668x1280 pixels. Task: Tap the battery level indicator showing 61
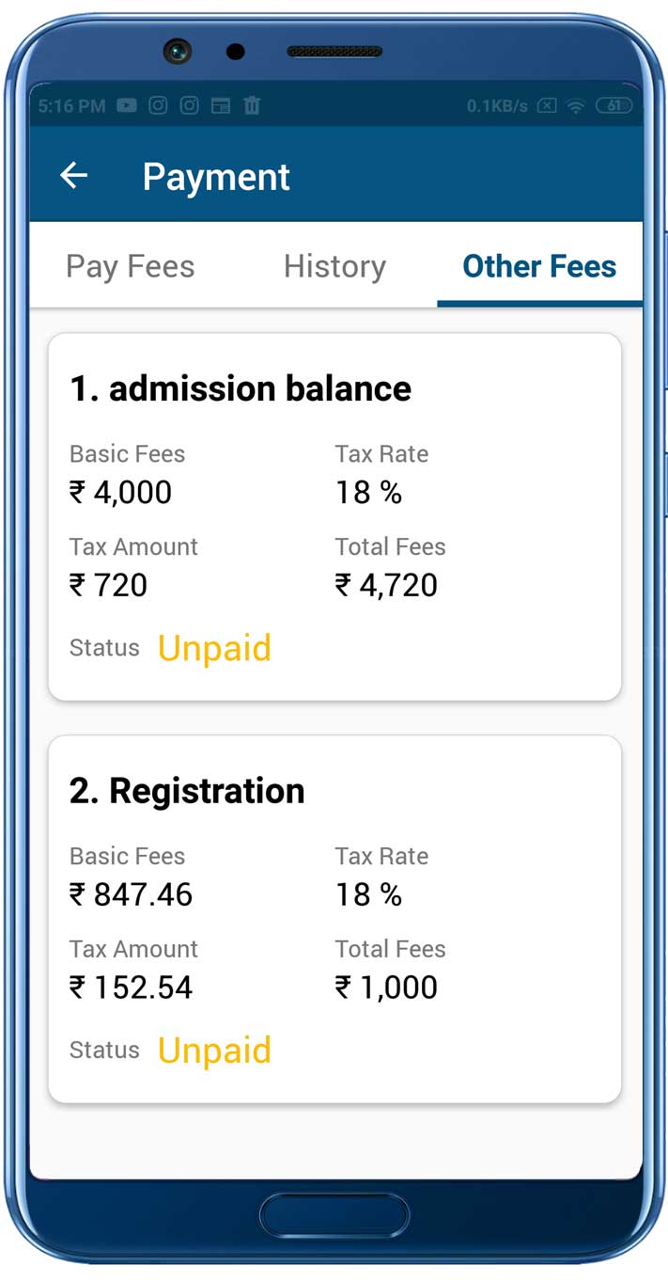coord(611,105)
